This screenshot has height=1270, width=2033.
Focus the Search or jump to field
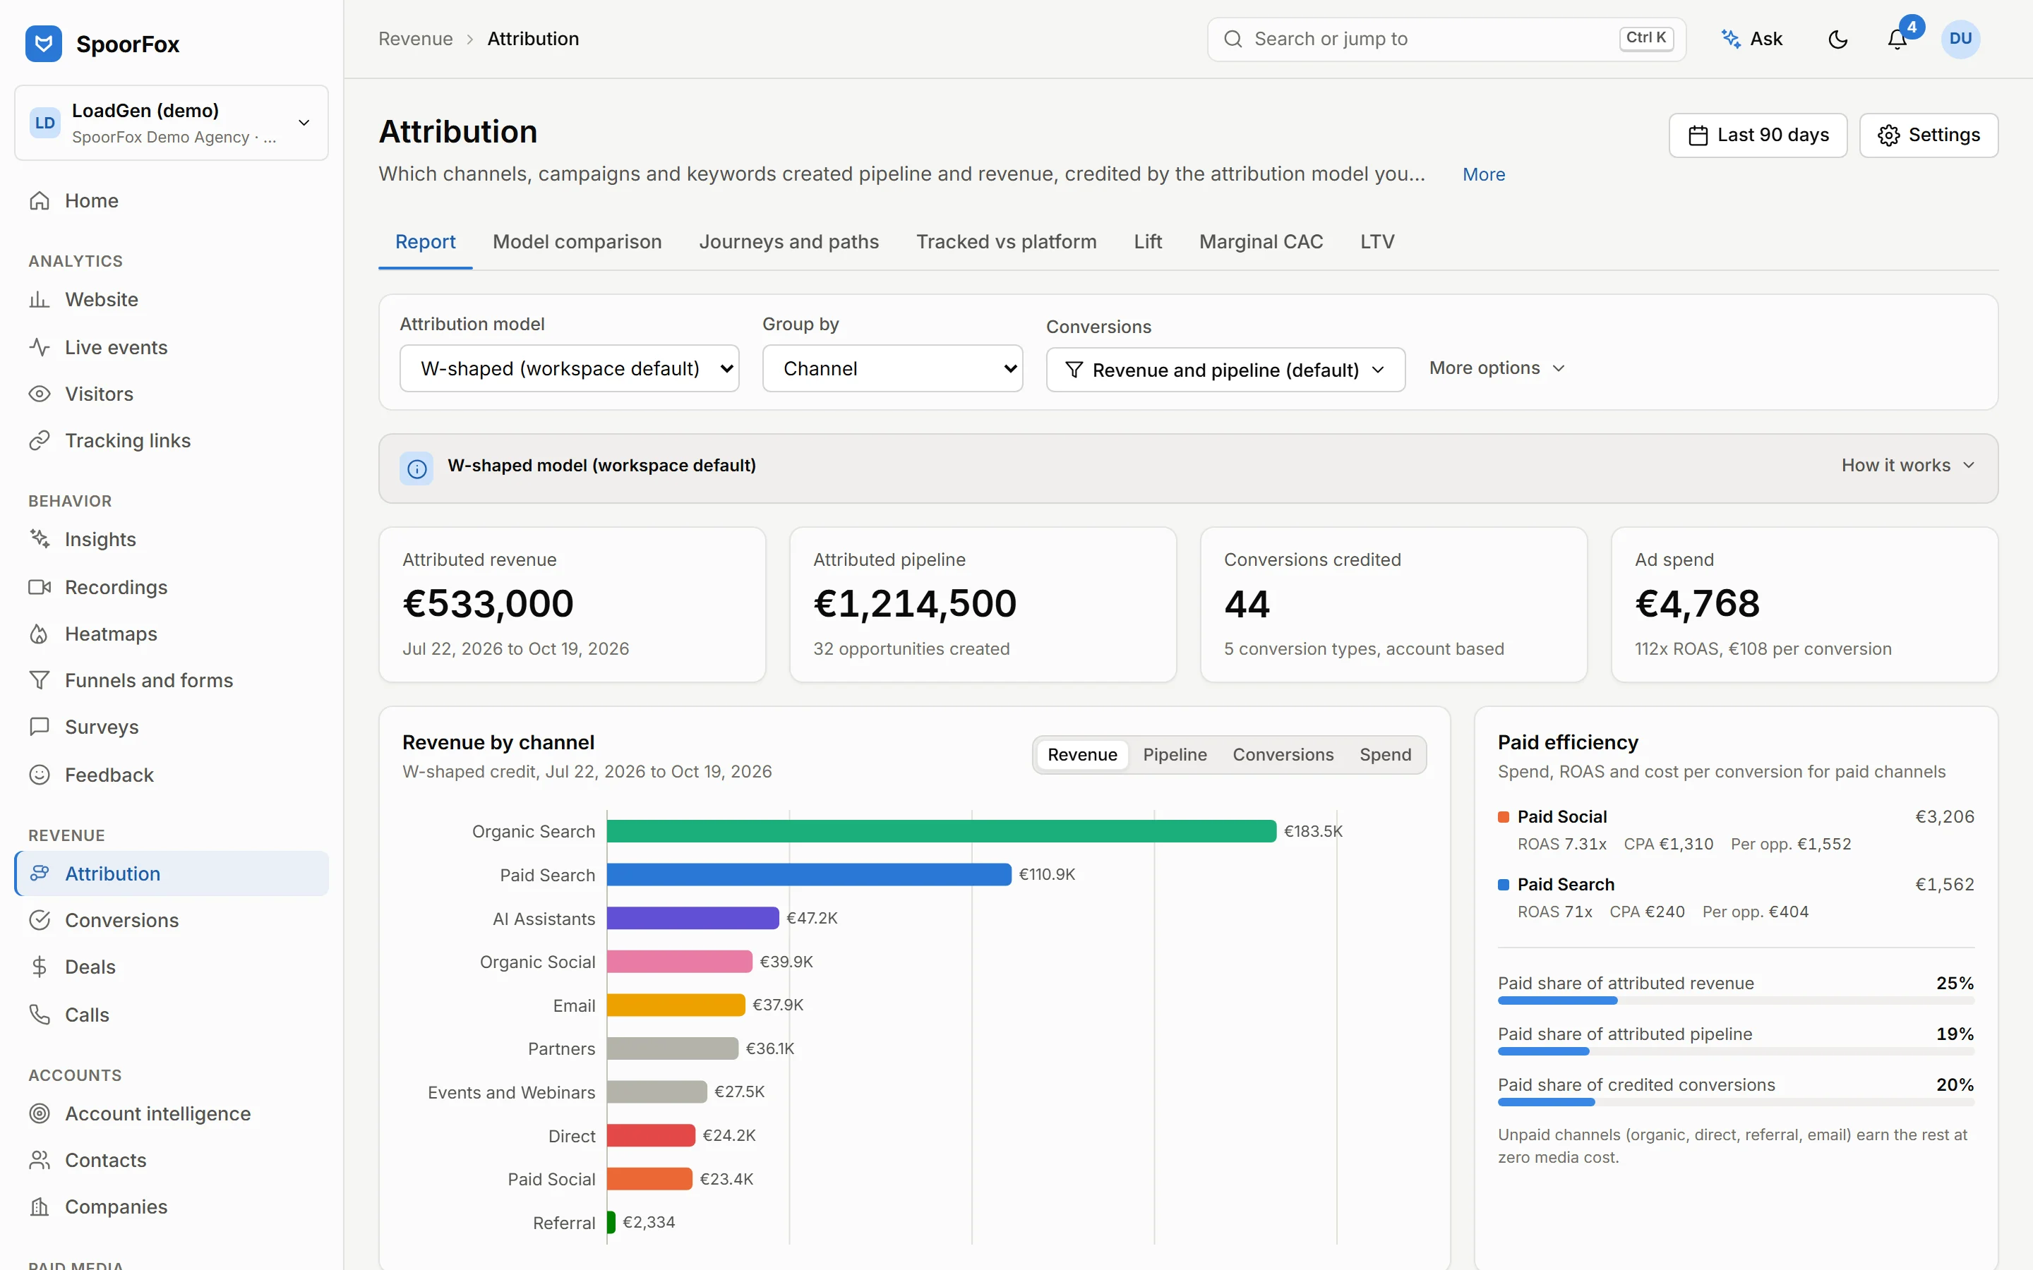click(1446, 39)
